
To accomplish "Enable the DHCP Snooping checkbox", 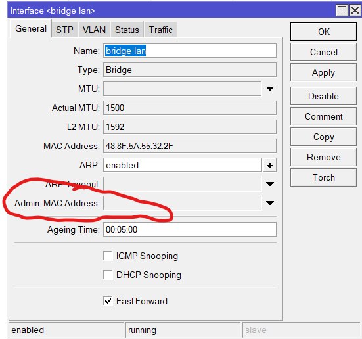I will pos(108,275).
